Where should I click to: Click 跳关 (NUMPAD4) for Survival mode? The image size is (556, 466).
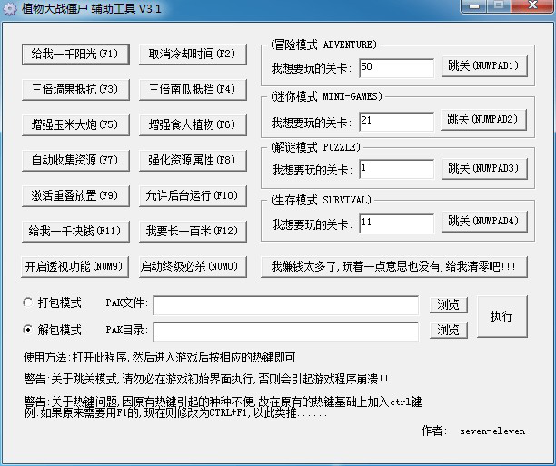[484, 222]
